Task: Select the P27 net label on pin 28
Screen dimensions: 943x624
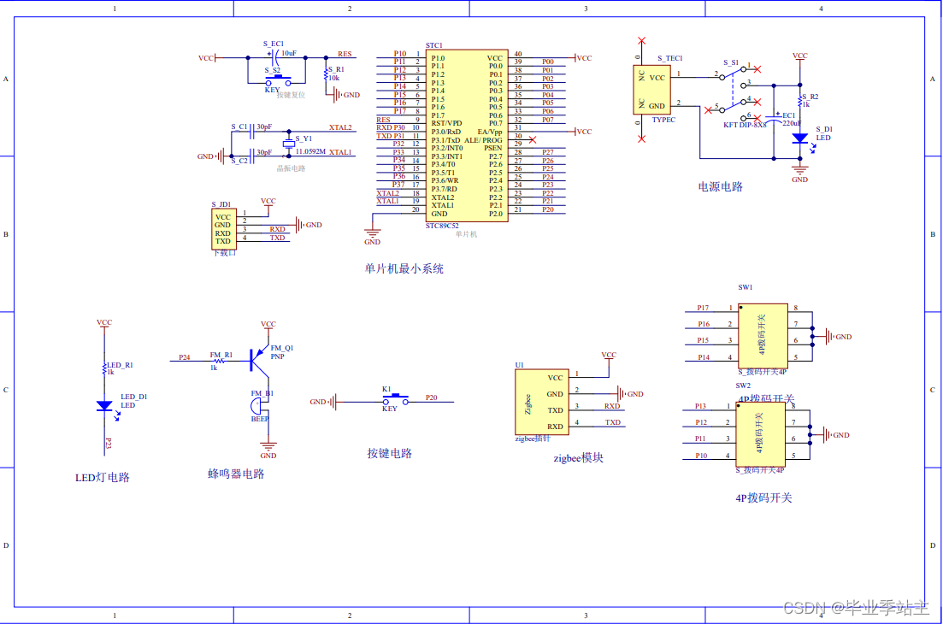Action: click(547, 153)
